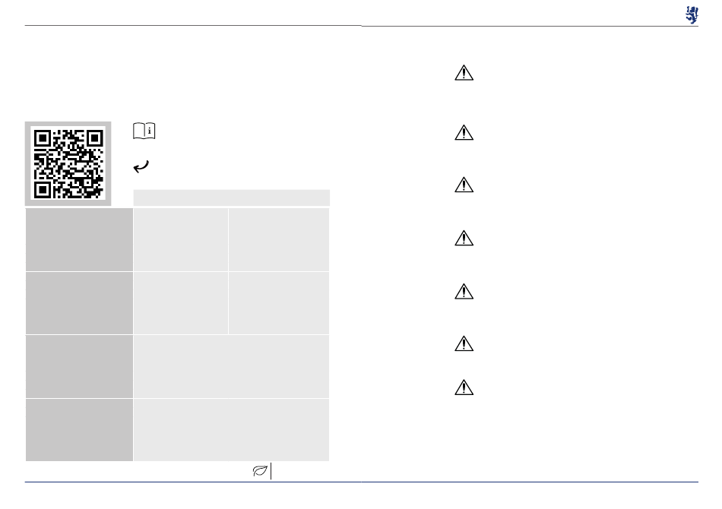
Task: Click the first row's middle light gray cell
Action: pos(181,239)
